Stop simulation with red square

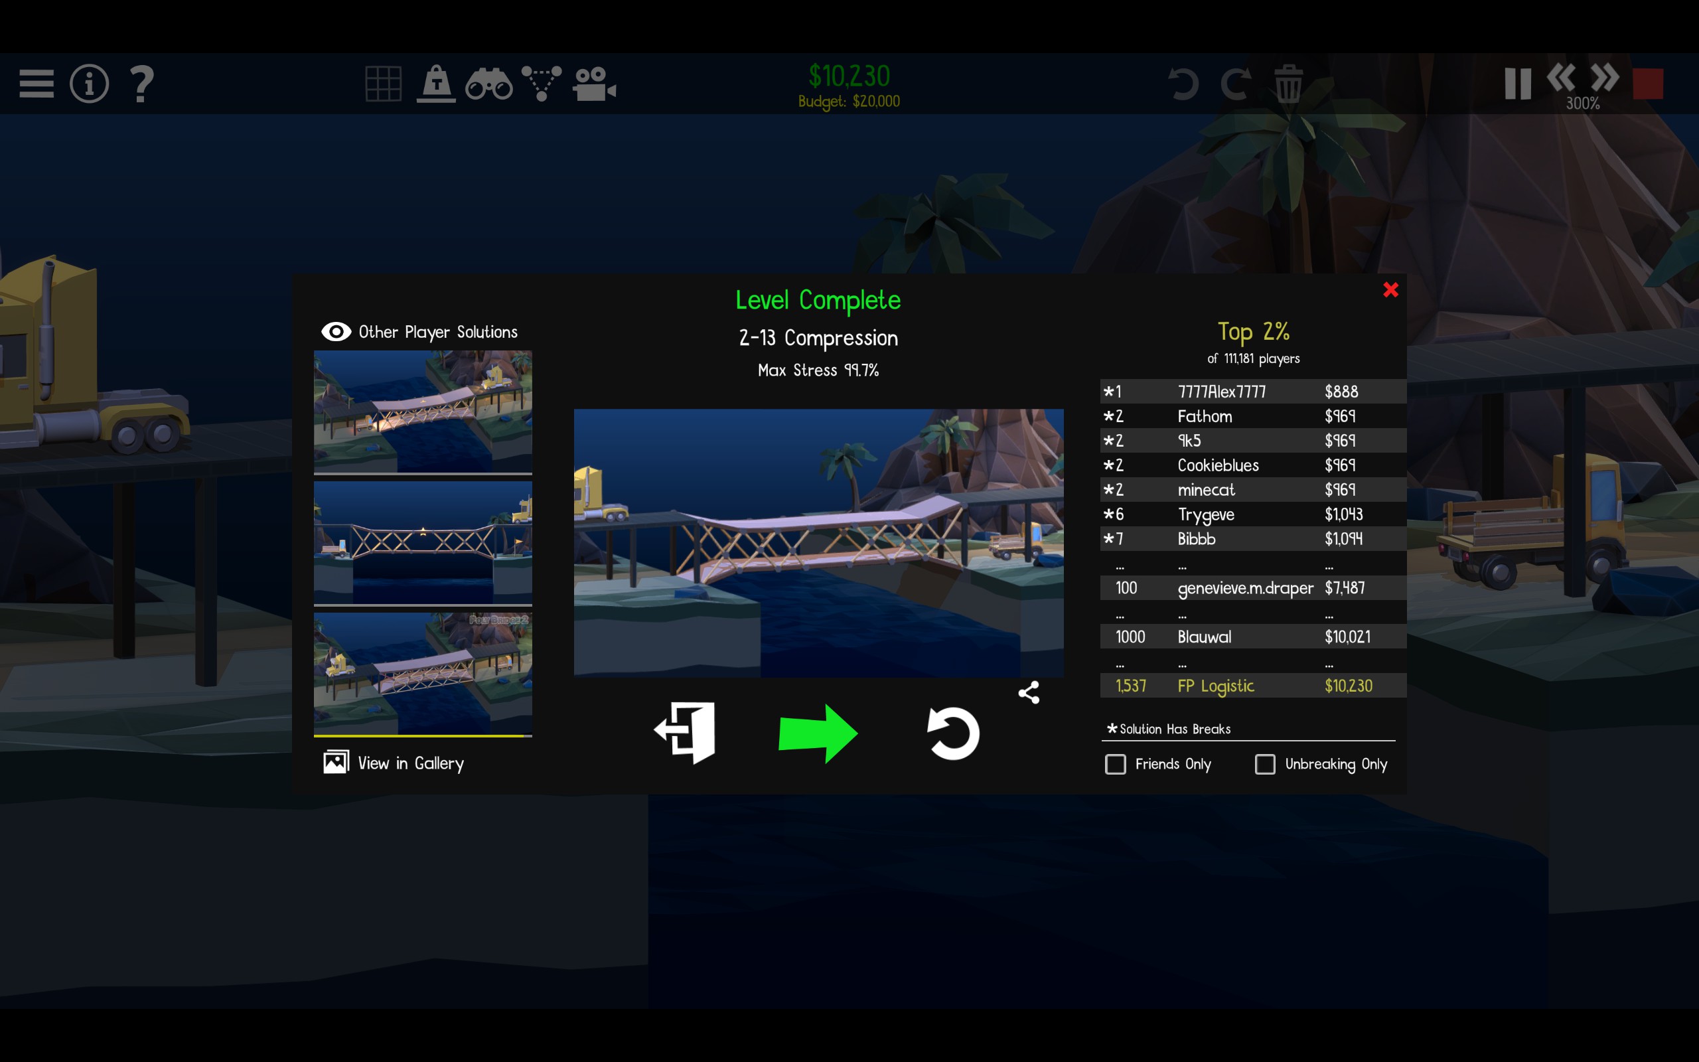click(x=1648, y=84)
